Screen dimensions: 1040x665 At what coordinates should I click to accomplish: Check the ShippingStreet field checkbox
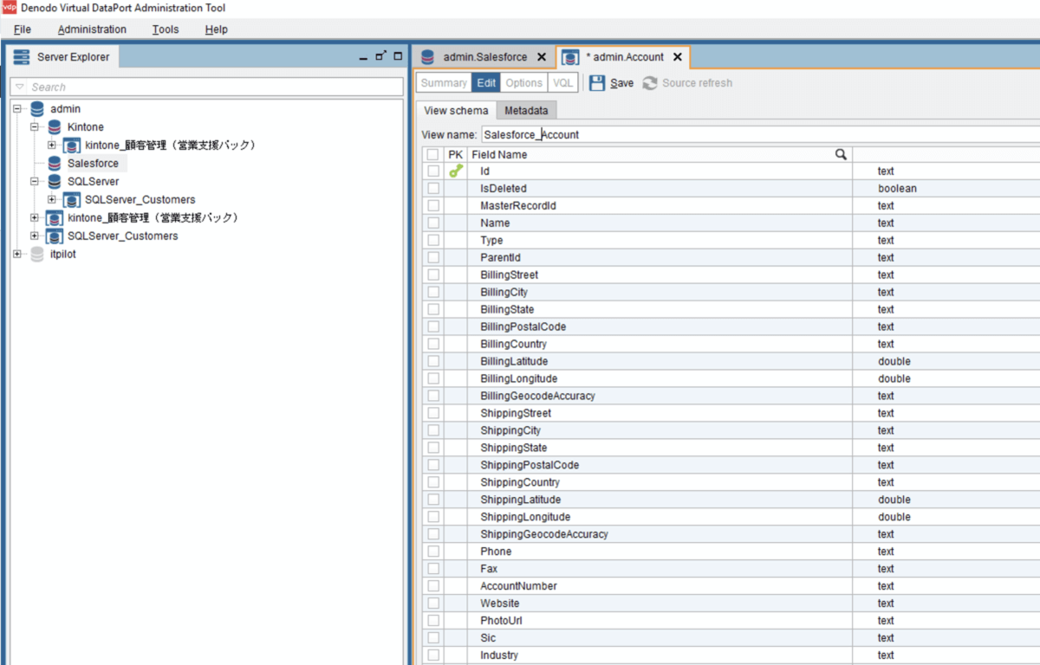coord(432,413)
